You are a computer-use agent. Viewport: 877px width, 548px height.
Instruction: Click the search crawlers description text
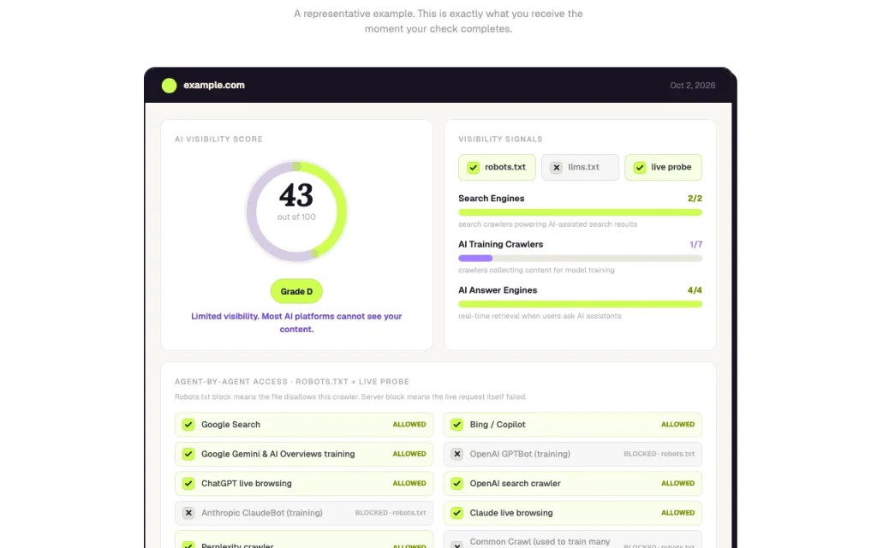[x=547, y=224]
